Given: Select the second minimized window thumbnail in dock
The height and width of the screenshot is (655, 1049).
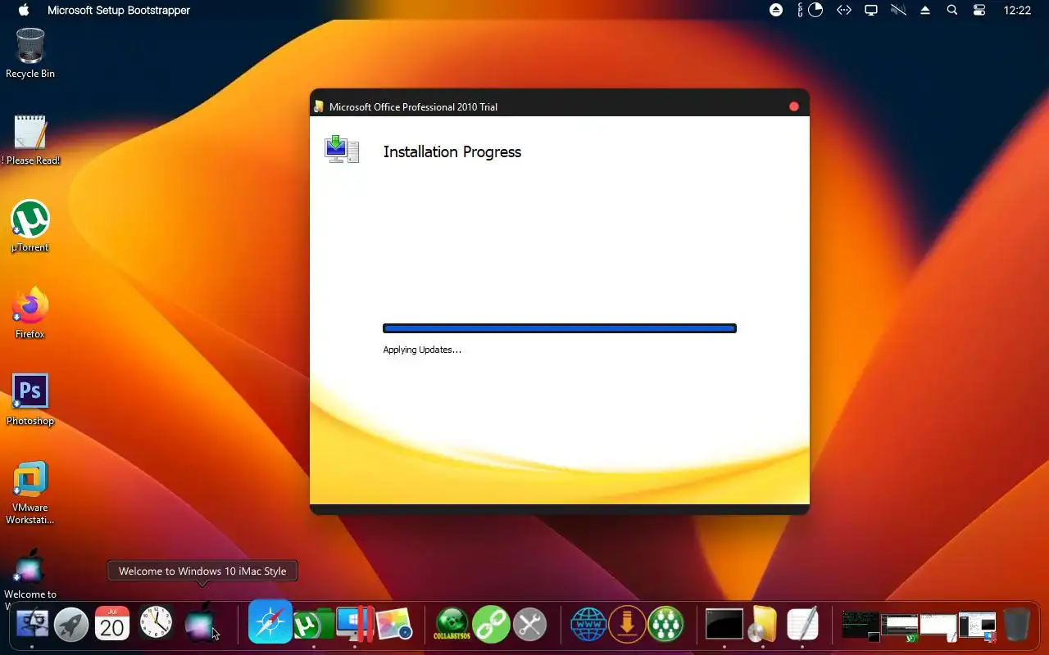Looking at the screenshot, I should [899, 626].
